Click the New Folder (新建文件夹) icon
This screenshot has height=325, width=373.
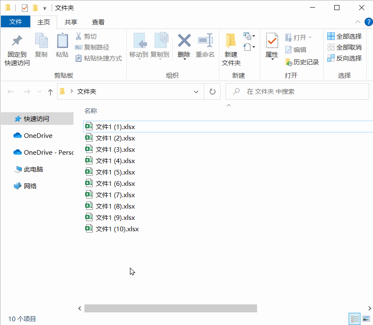pyautogui.click(x=231, y=41)
